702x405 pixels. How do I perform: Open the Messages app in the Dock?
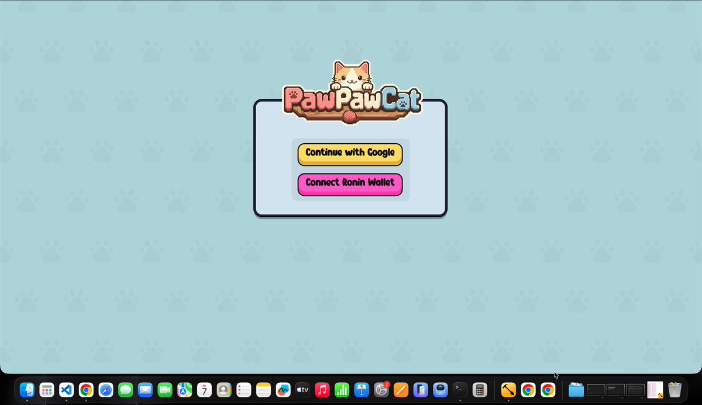click(x=126, y=390)
